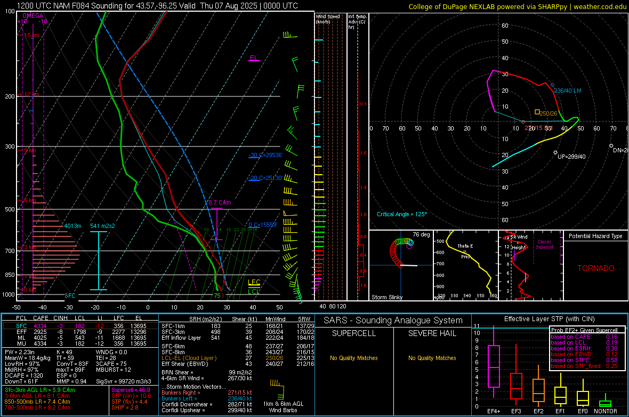This screenshot has width=629, height=417.
Task: Click the Eff Inflow Layer row
Action: click(238, 338)
